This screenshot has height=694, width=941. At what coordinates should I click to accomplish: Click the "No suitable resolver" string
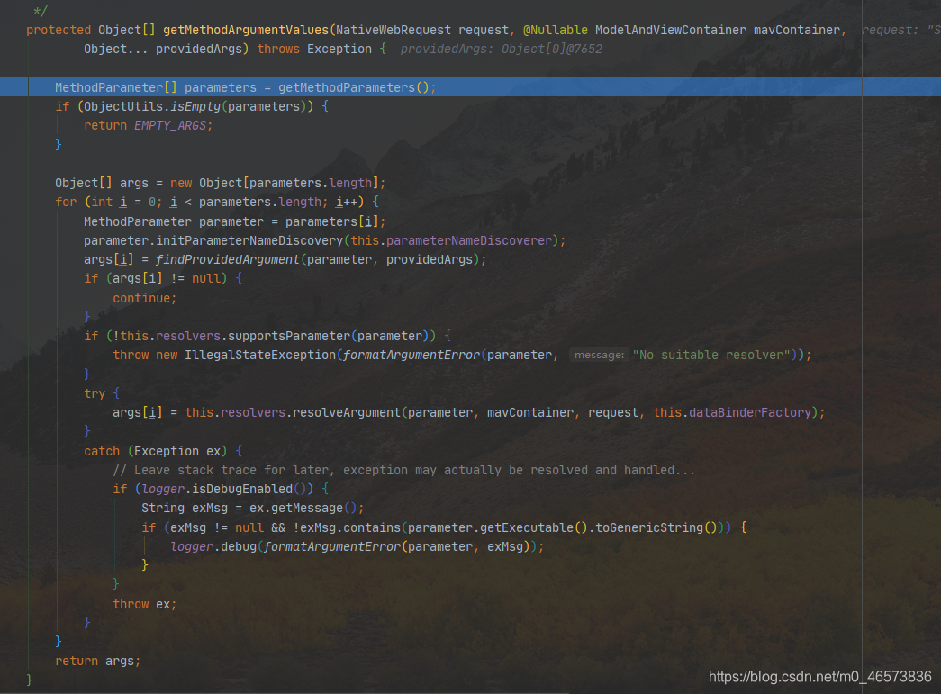click(711, 355)
